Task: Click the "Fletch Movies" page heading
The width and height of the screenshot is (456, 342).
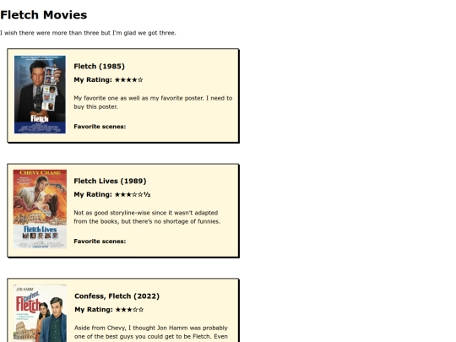Action: (x=44, y=15)
